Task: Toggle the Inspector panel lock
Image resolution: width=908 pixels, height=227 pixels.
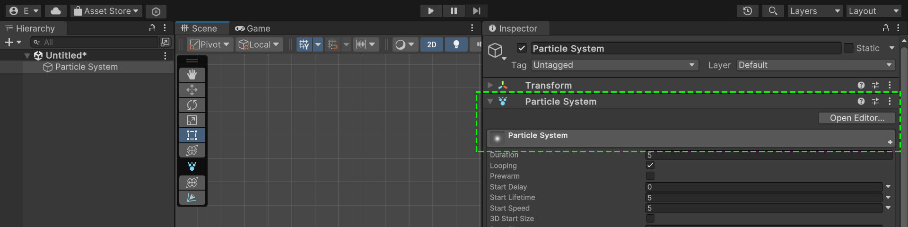Action: (x=886, y=28)
